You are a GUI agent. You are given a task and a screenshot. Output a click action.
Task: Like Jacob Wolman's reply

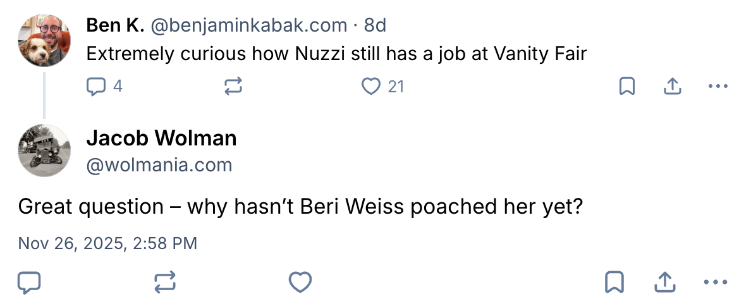pos(300,282)
